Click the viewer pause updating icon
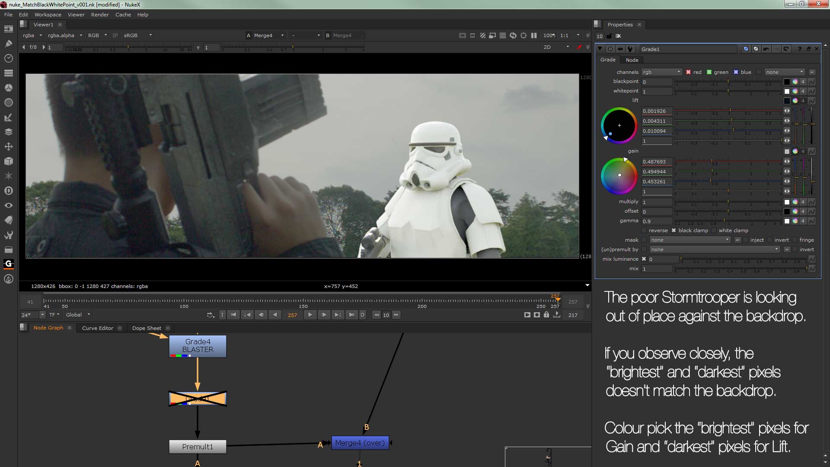Screen dimensions: 830x467 pyautogui.click(x=534, y=35)
